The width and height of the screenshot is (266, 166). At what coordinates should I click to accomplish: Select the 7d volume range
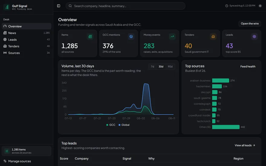[153, 67]
